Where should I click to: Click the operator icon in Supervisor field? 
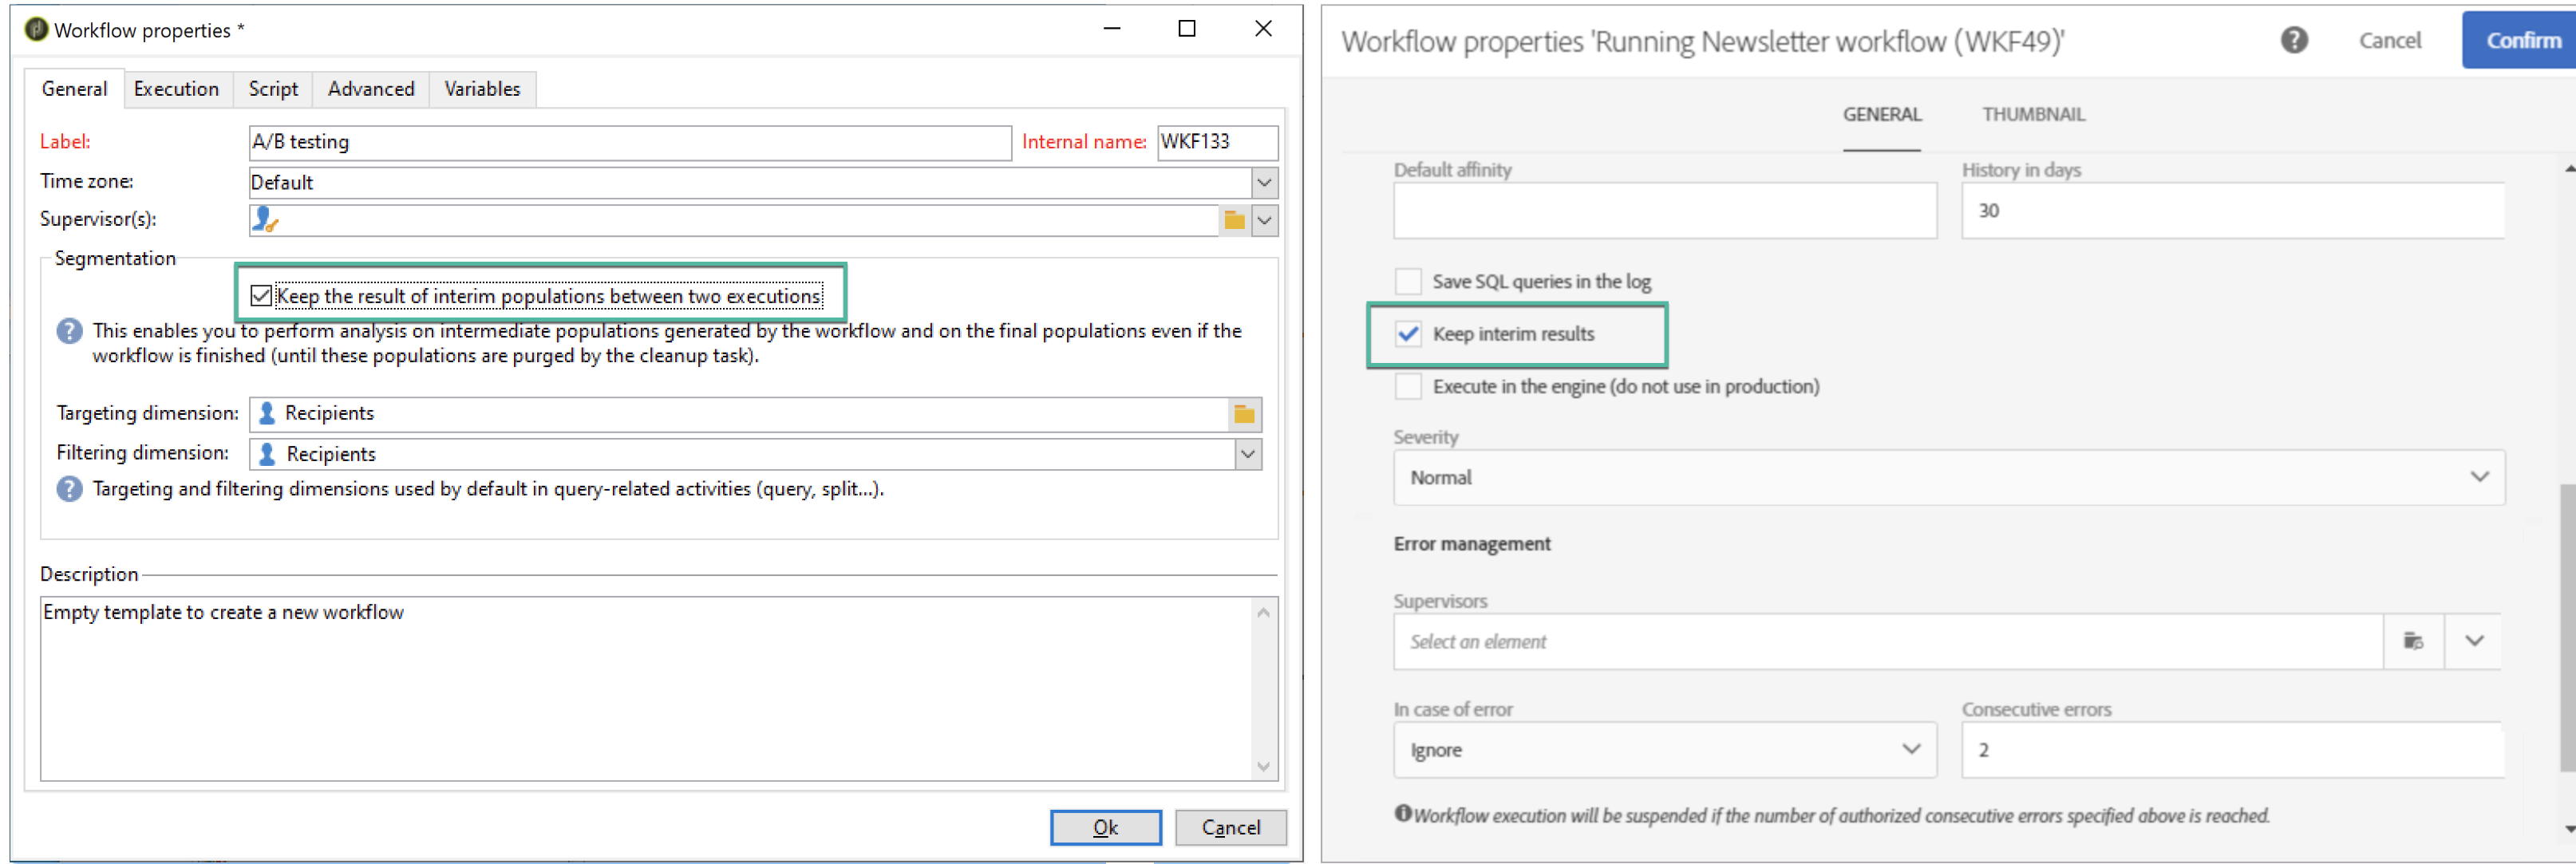tap(265, 220)
